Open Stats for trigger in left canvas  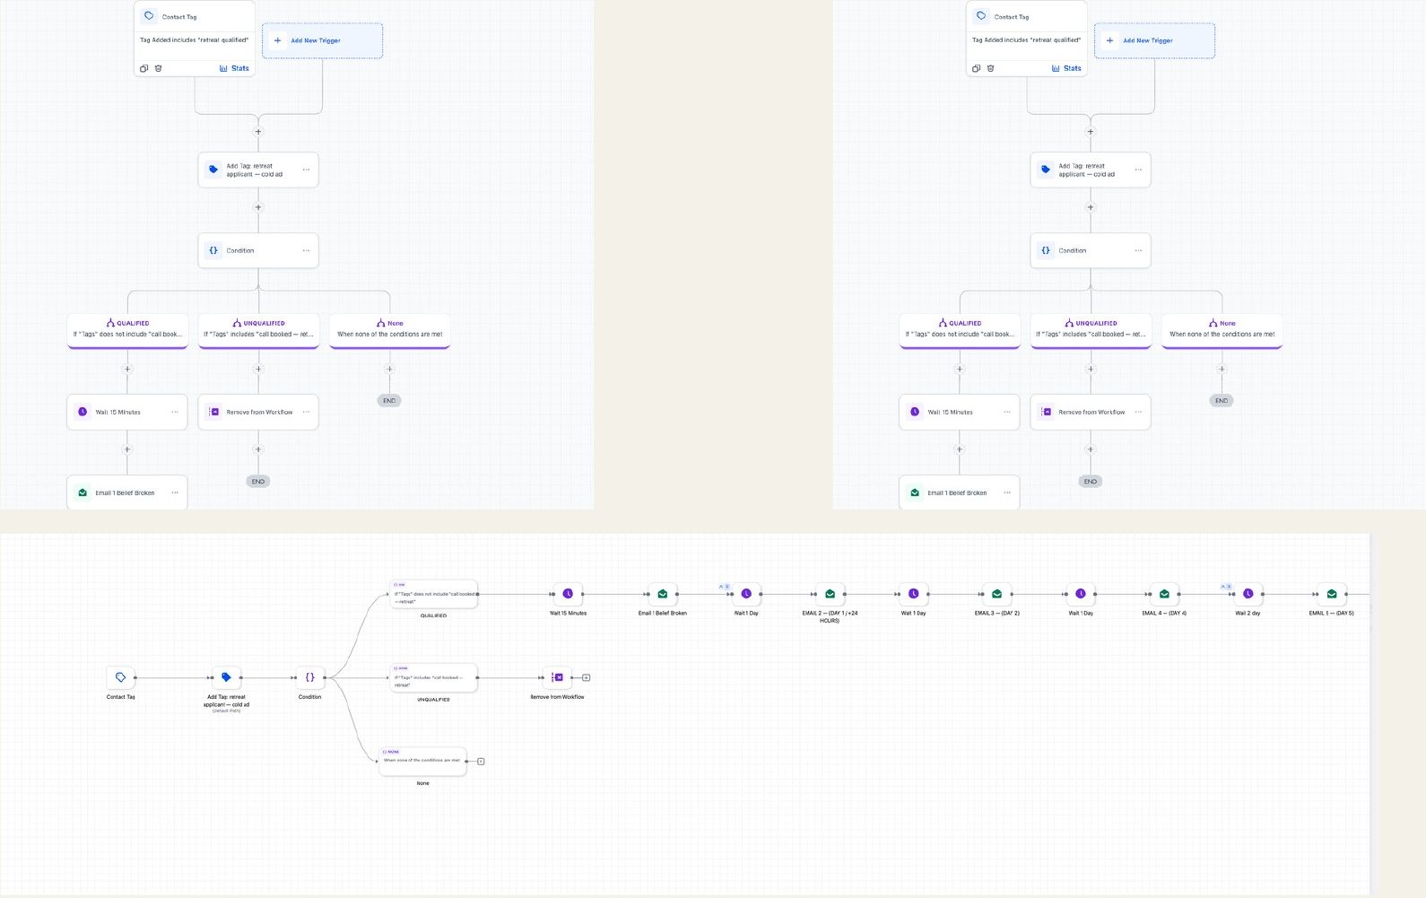[235, 68]
